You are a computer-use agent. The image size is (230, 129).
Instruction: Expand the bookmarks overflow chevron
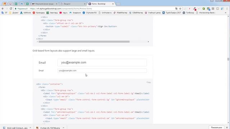click(x=226, y=13)
